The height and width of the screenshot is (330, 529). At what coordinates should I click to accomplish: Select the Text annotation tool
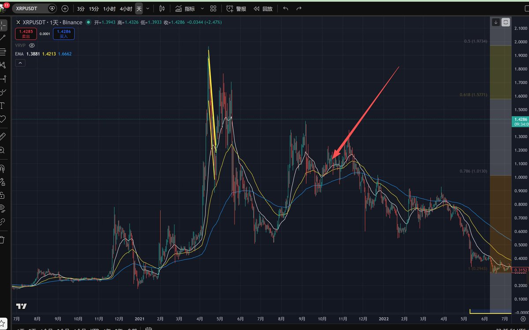click(x=3, y=106)
